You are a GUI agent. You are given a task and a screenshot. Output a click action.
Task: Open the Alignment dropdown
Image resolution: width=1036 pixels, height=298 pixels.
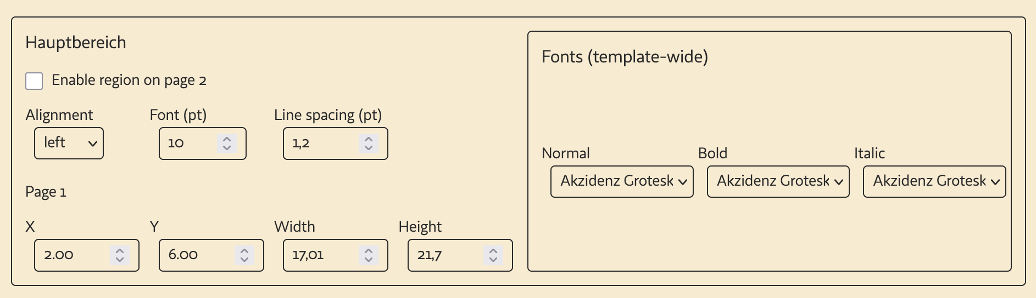tap(69, 144)
